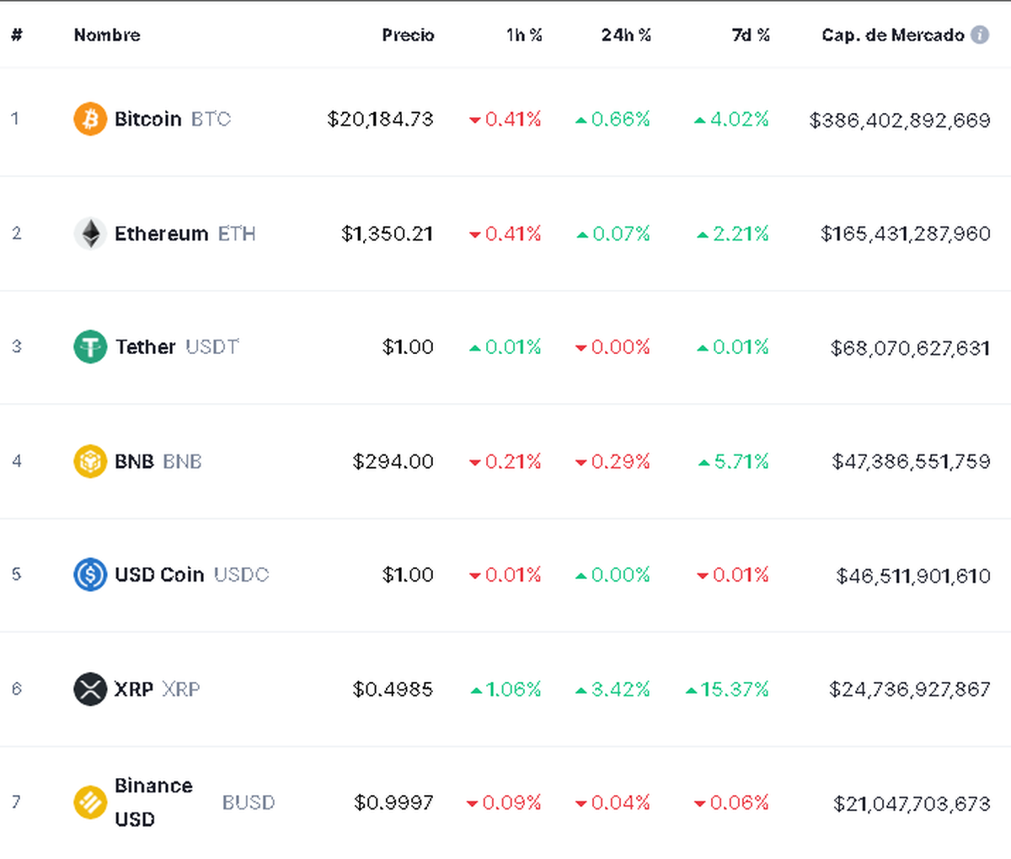Image resolution: width=1011 pixels, height=859 pixels.
Task: Sort by the 7d % column header
Action: (x=752, y=35)
